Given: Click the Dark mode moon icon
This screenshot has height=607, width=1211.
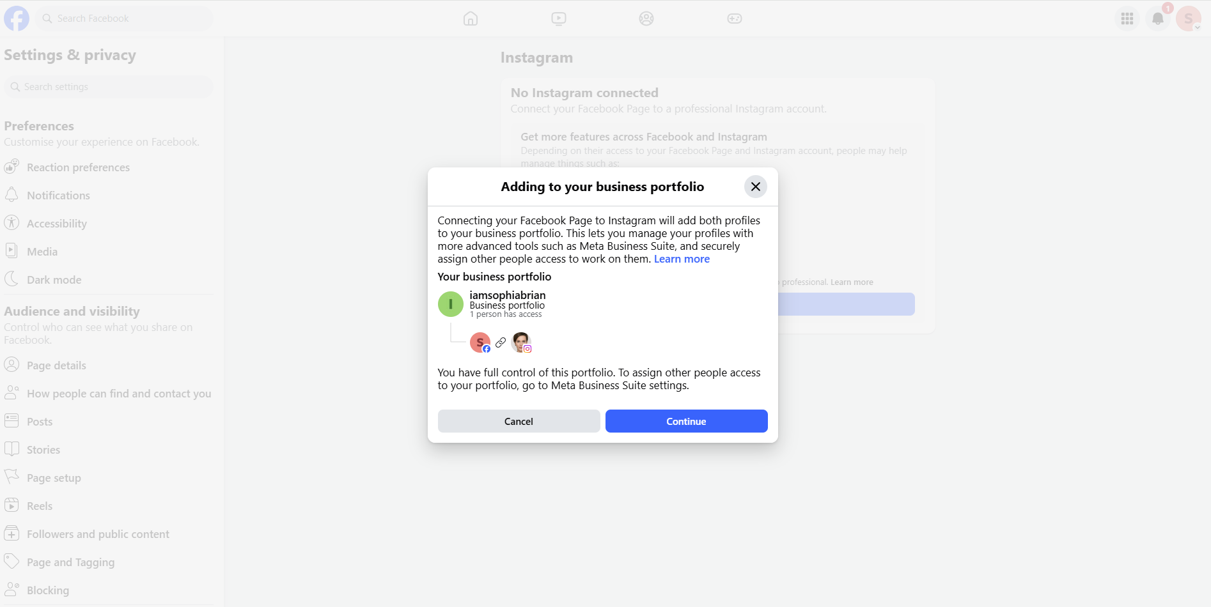Looking at the screenshot, I should pos(12,279).
